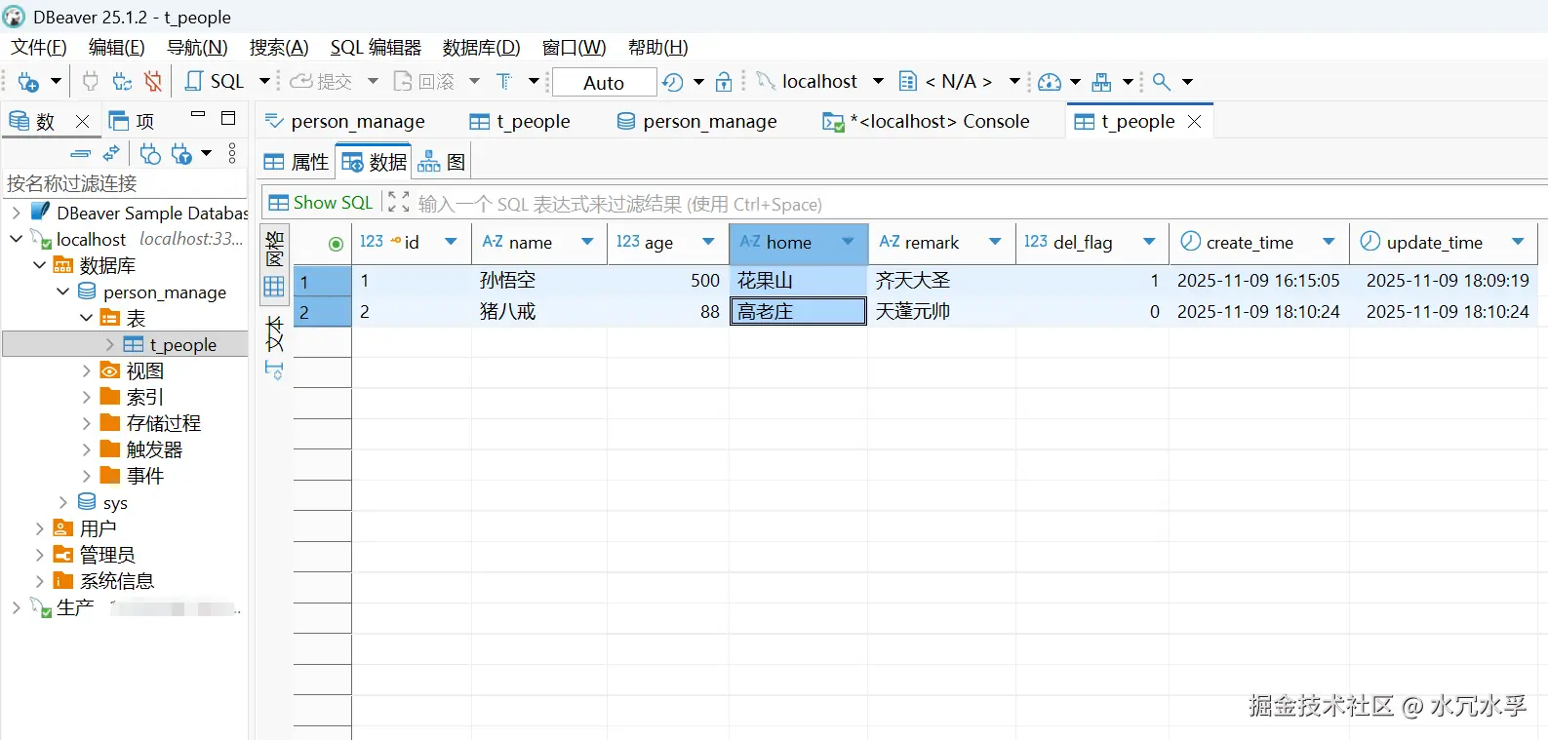Toggle the connection read-only lock icon
The width and height of the screenshot is (1548, 740).
pyautogui.click(x=724, y=82)
